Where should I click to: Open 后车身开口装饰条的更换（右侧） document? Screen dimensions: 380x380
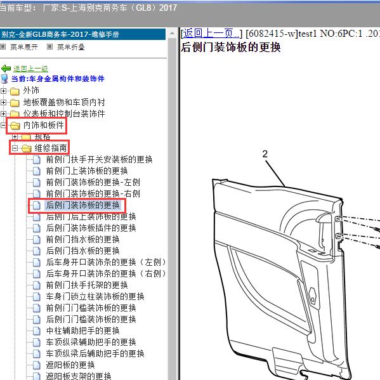[106, 273]
